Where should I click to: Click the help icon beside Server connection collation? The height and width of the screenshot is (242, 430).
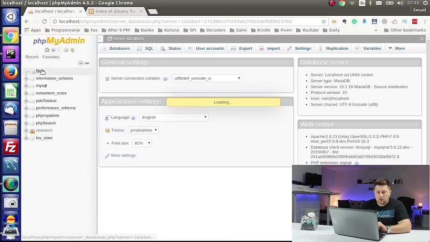point(165,78)
